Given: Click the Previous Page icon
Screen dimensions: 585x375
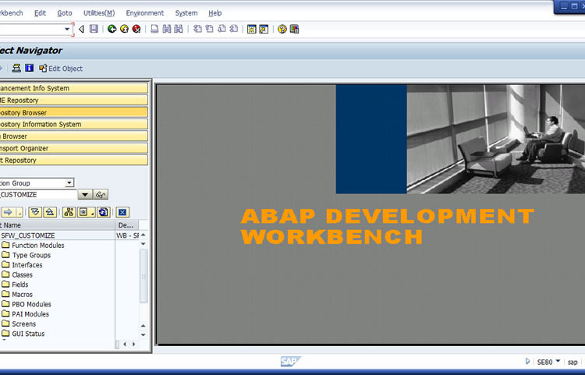Looking at the screenshot, I should pyautogui.click(x=210, y=29).
